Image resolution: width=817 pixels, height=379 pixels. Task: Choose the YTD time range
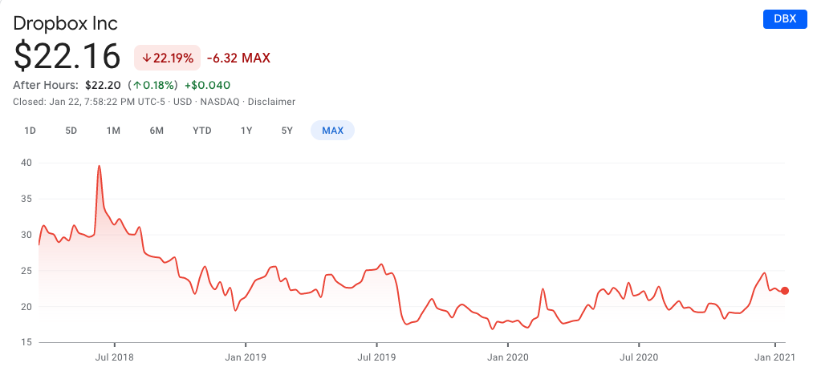click(x=202, y=131)
